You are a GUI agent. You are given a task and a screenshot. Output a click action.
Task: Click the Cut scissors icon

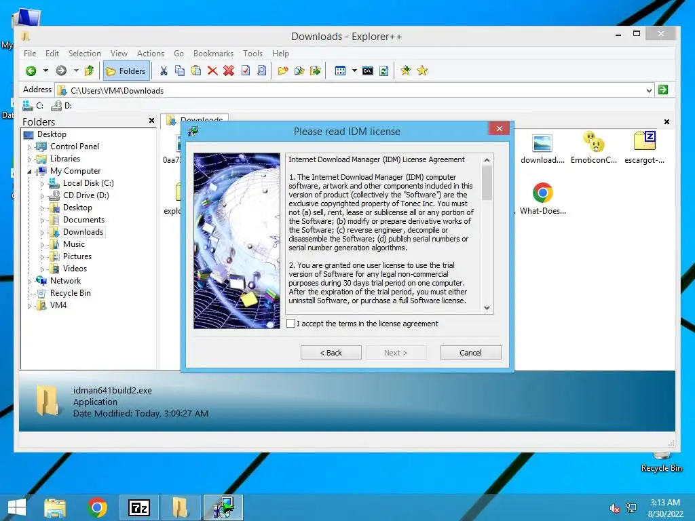coord(164,71)
